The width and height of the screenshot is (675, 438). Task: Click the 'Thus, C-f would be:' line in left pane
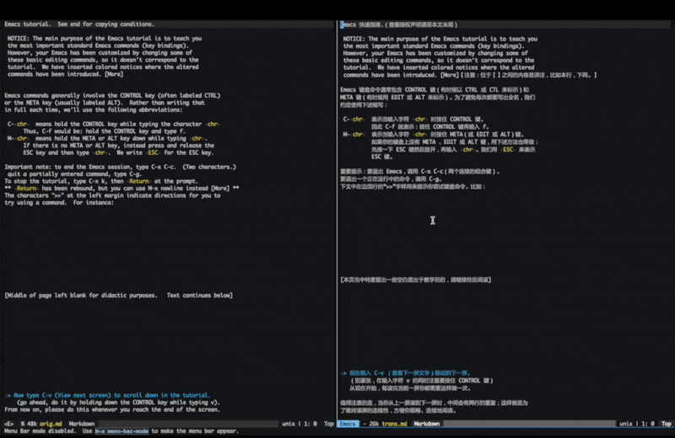click(104, 131)
